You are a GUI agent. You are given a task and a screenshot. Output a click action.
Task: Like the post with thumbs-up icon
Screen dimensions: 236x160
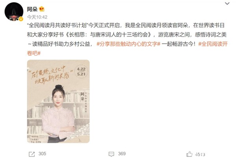tap(189, 154)
